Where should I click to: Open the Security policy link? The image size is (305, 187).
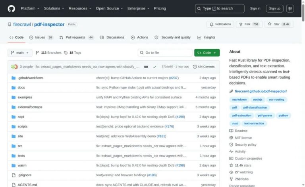coord(245,145)
